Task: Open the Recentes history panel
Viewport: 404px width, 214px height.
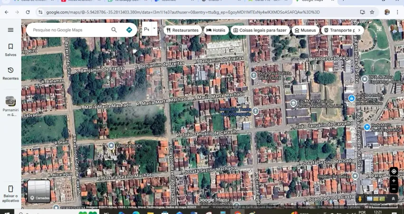Action: (10, 73)
